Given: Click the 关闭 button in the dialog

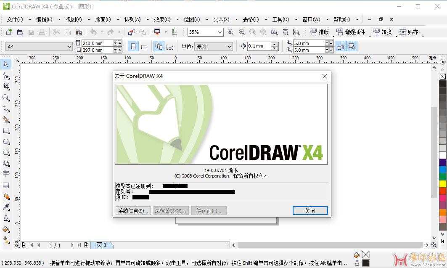Looking at the screenshot, I should click(310, 211).
